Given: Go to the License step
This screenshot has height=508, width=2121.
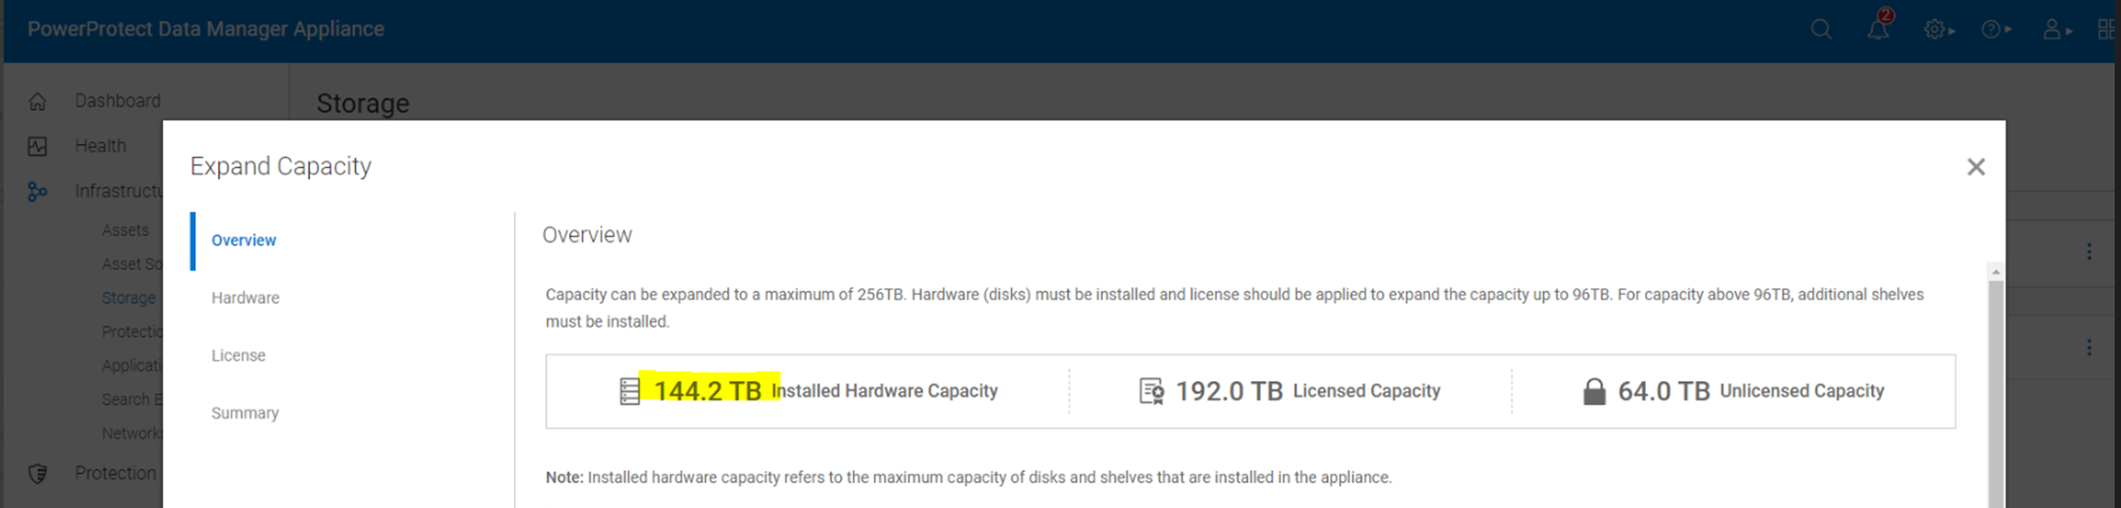Looking at the screenshot, I should 238,356.
